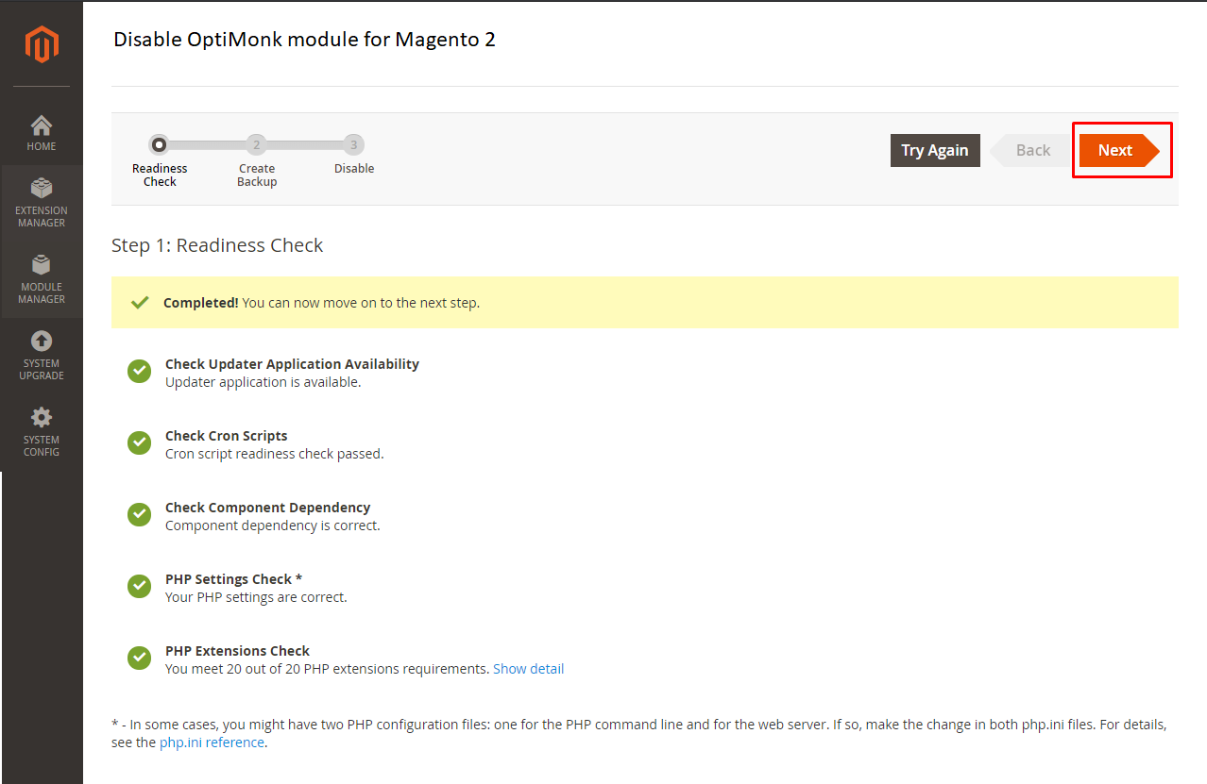This screenshot has width=1207, height=784.
Task: Click the 'Disable OptiMonk module for Magento 2' title
Action: click(304, 40)
